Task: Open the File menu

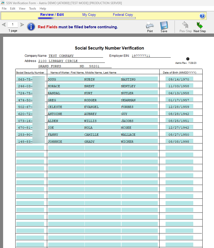Action: point(4,9)
